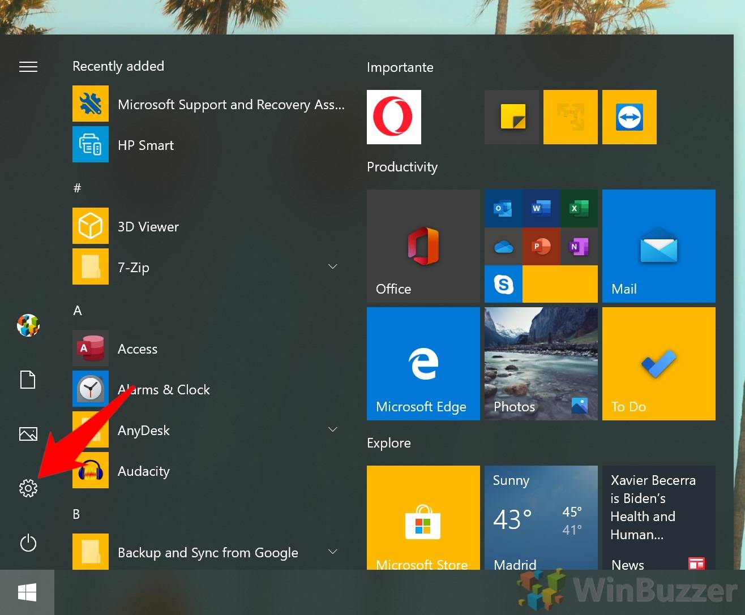This screenshot has height=615, width=745.
Task: Open the Access app icon
Action: 91,348
